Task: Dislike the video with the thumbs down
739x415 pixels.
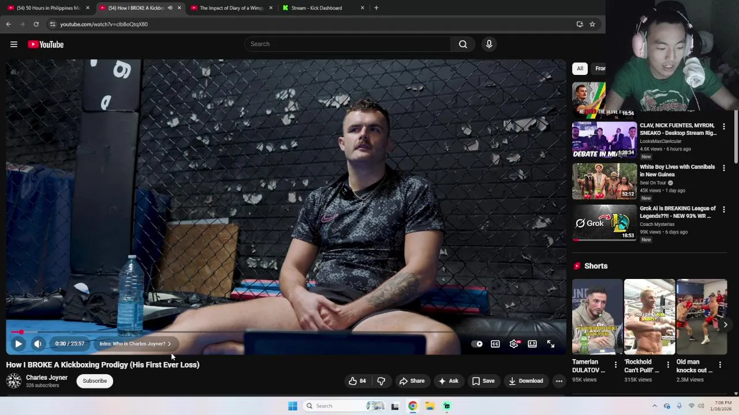Action: 381,381
